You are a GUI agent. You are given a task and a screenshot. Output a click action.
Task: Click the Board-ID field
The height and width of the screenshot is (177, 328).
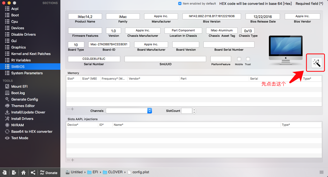click(109, 44)
